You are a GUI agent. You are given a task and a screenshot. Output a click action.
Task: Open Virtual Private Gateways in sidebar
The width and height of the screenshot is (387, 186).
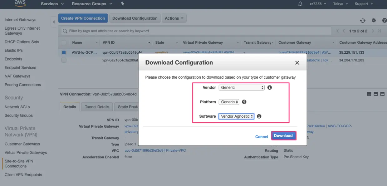tap(26, 153)
